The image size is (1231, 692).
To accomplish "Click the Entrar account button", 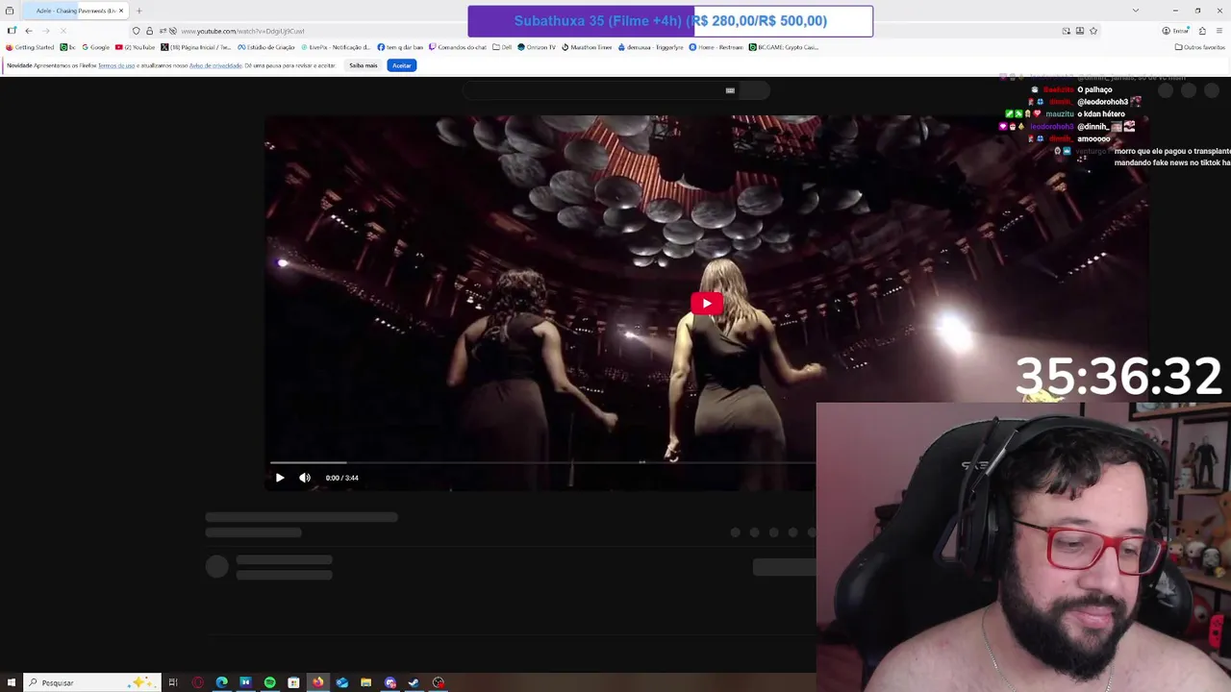I will pyautogui.click(x=1176, y=31).
